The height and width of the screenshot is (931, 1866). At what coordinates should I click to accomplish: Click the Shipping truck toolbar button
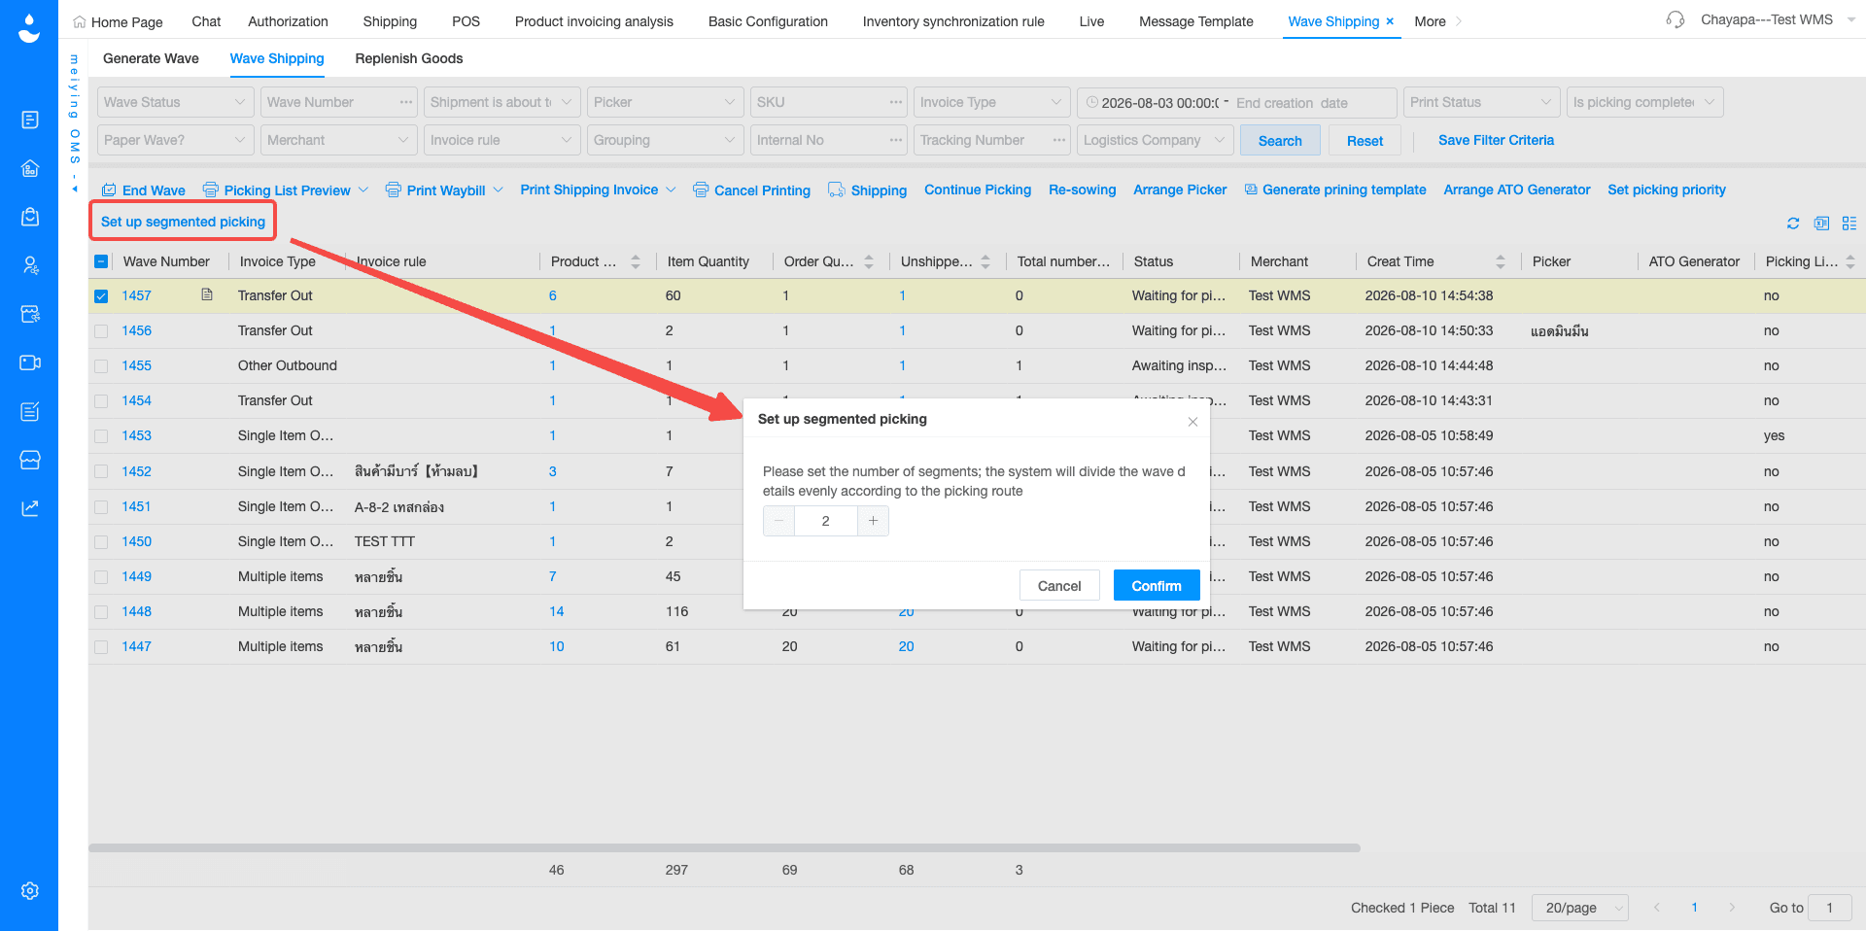point(867,190)
